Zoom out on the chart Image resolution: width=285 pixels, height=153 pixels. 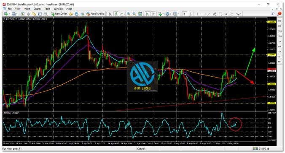tap(134, 14)
